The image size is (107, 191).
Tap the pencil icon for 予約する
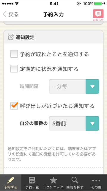(x=11, y=180)
